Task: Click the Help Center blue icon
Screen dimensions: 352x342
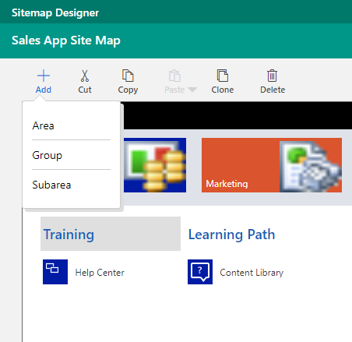Action: tap(55, 272)
